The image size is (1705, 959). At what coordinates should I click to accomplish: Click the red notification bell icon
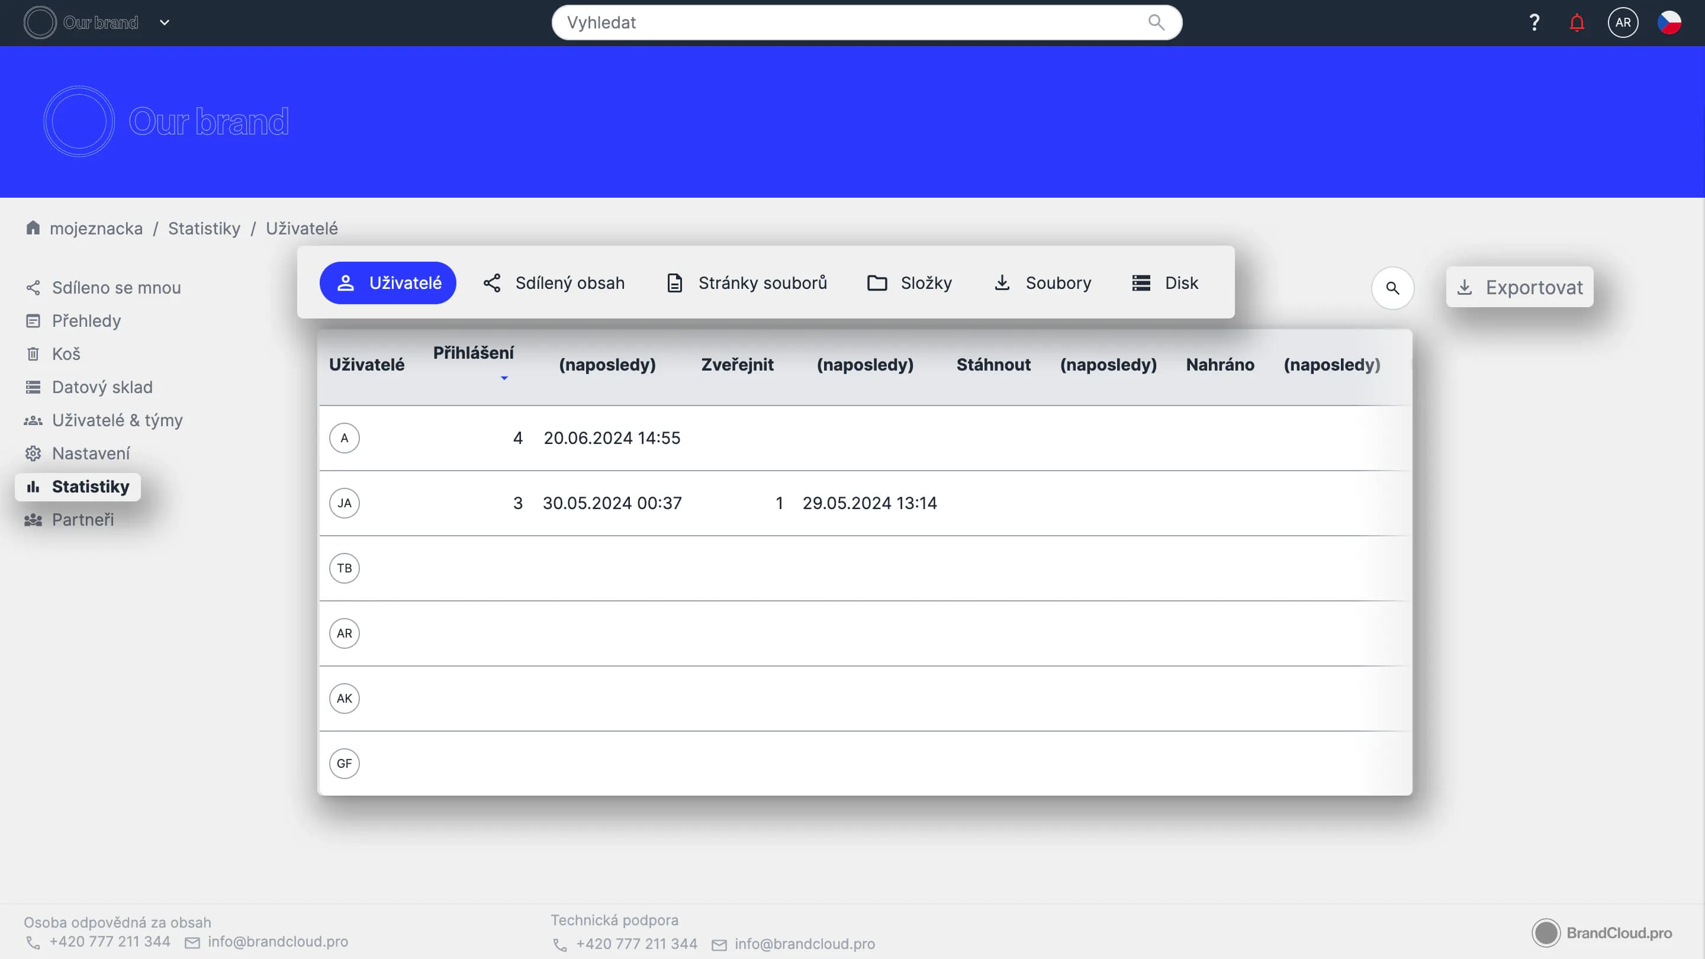pos(1577,22)
